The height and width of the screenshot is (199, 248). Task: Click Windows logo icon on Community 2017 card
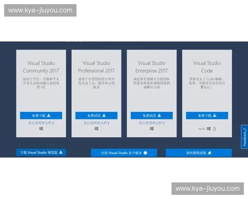[x=41, y=129]
